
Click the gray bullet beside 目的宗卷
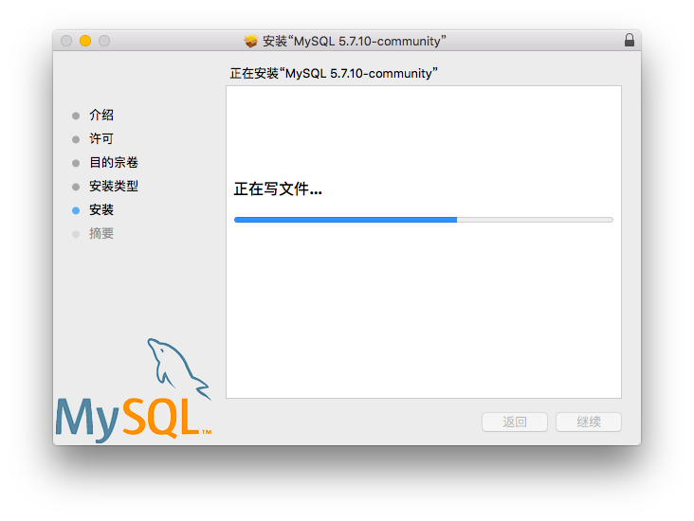(76, 163)
